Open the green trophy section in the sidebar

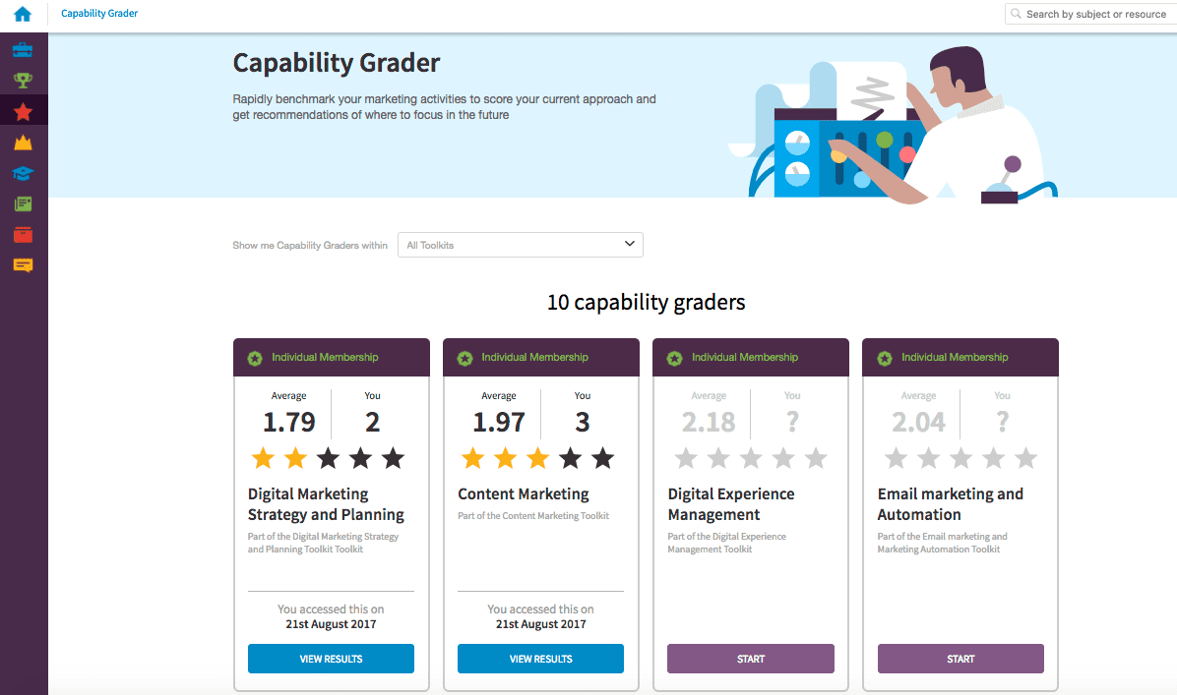[x=24, y=80]
